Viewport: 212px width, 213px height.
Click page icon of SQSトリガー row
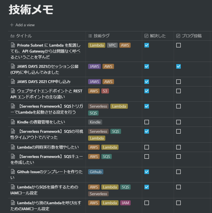[13, 106]
